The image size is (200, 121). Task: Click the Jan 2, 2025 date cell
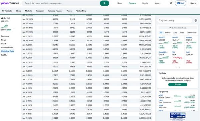[27, 118]
